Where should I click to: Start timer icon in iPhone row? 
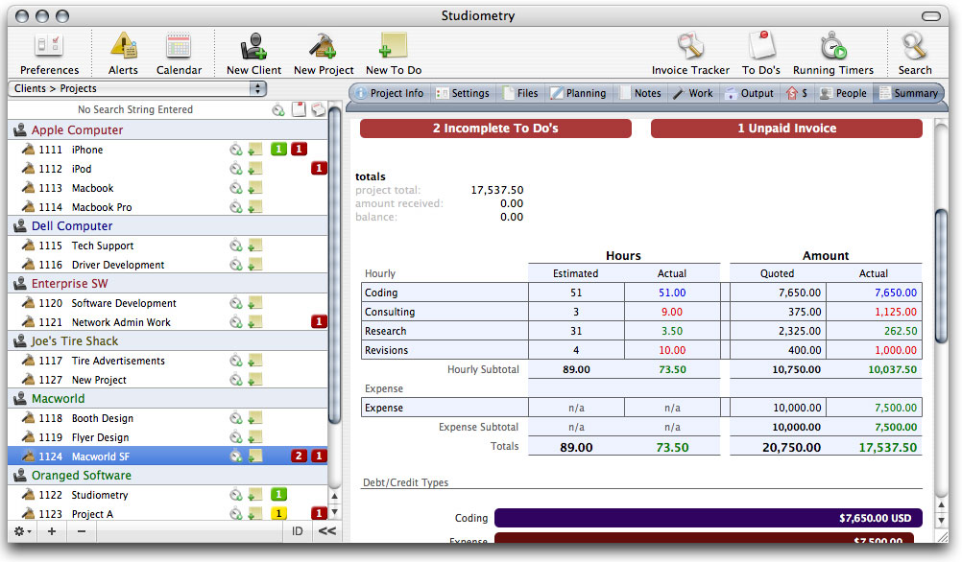236,149
